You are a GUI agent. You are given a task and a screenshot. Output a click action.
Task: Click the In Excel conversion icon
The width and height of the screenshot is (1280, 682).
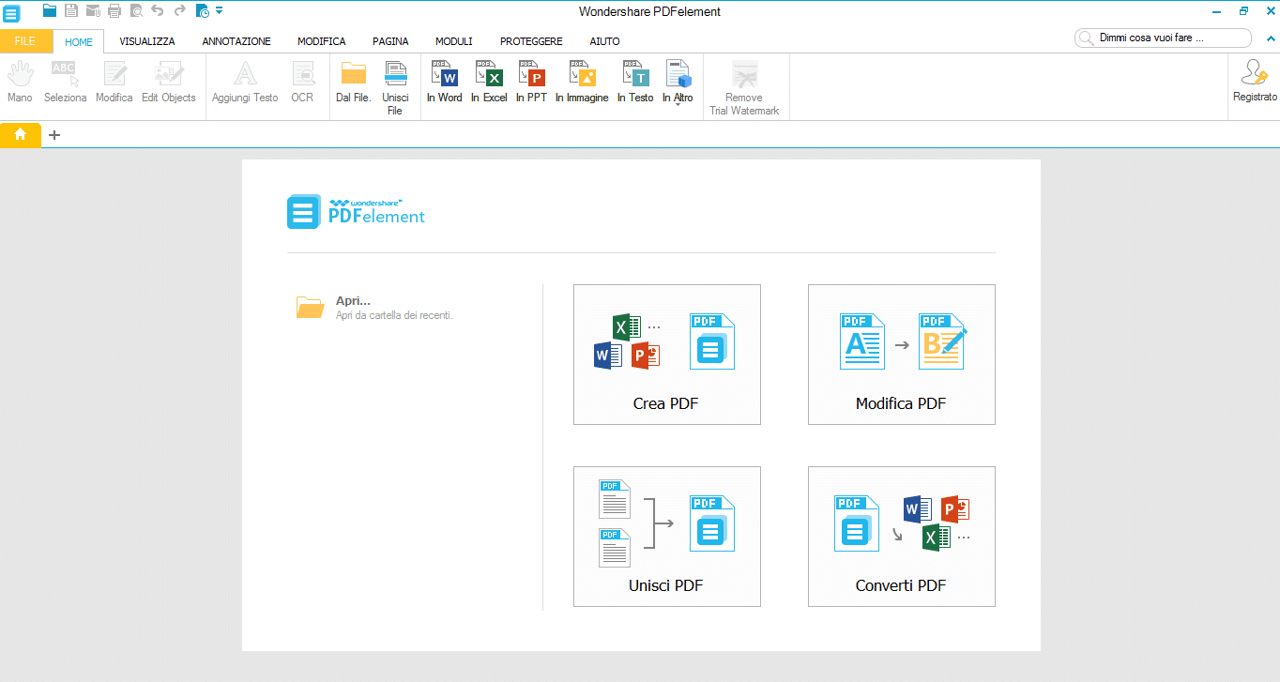coord(489,81)
